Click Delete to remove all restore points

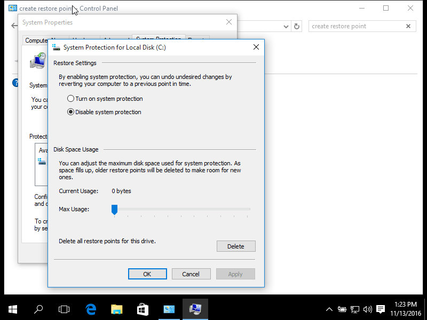point(235,246)
